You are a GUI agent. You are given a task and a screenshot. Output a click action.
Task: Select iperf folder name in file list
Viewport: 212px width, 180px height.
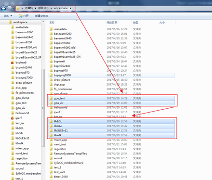57,112
